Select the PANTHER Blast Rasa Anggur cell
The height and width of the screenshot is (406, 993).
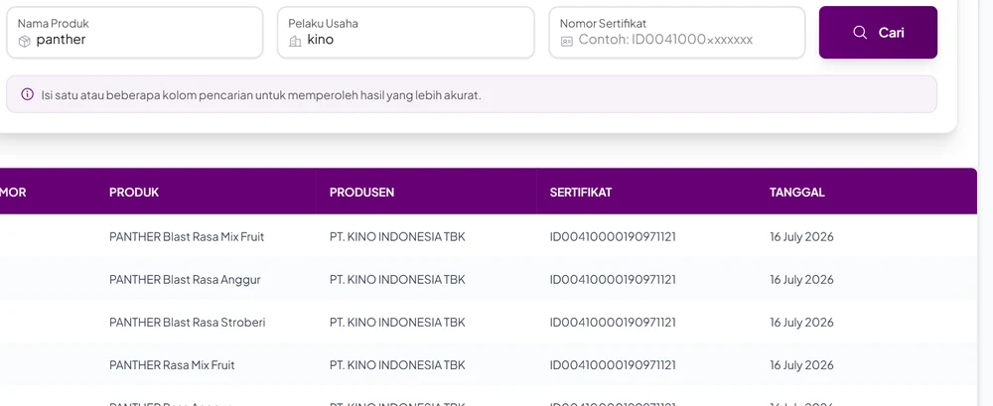tap(185, 279)
